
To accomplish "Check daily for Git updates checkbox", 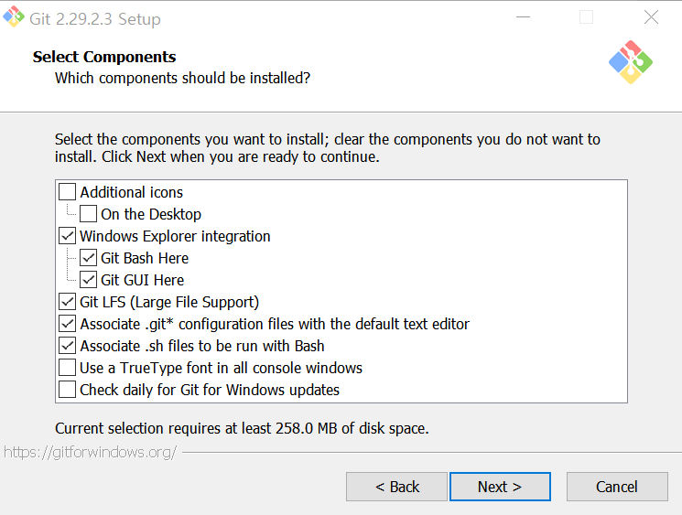I will coord(68,390).
